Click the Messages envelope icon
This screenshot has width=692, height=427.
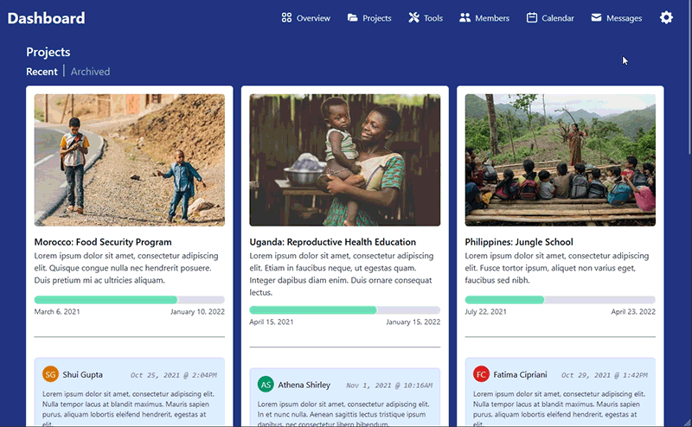pyautogui.click(x=597, y=18)
